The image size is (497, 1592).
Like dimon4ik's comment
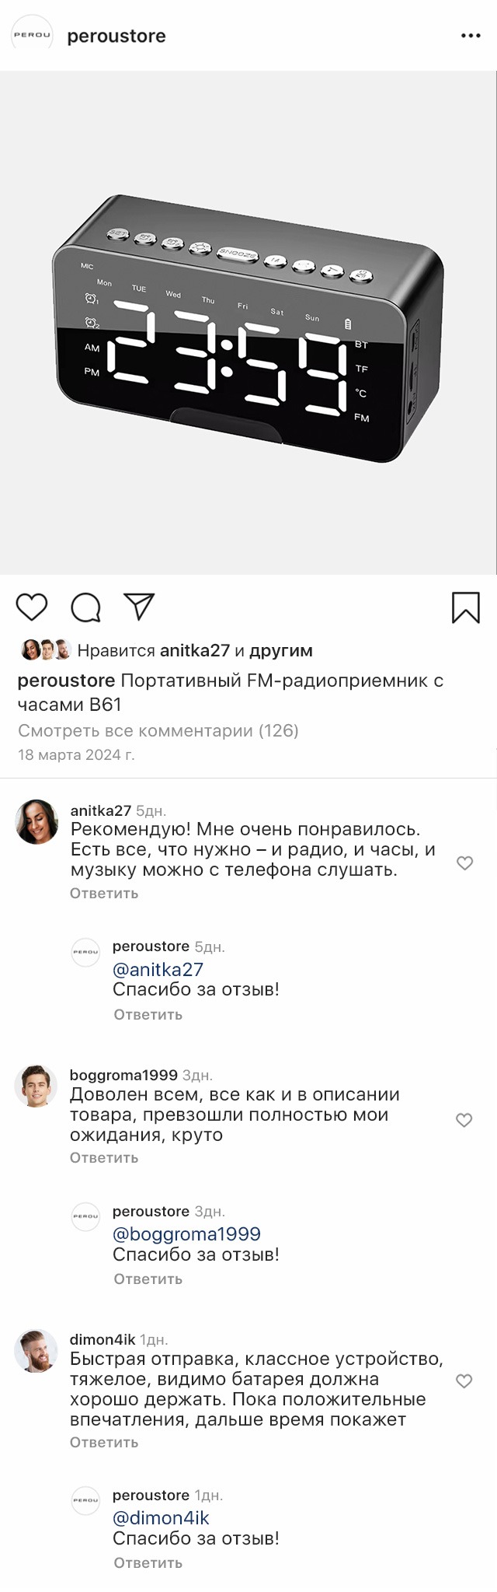click(x=464, y=1381)
